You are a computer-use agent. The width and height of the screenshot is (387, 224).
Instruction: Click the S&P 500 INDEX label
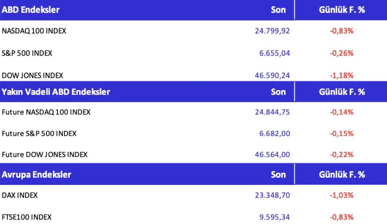point(27,53)
